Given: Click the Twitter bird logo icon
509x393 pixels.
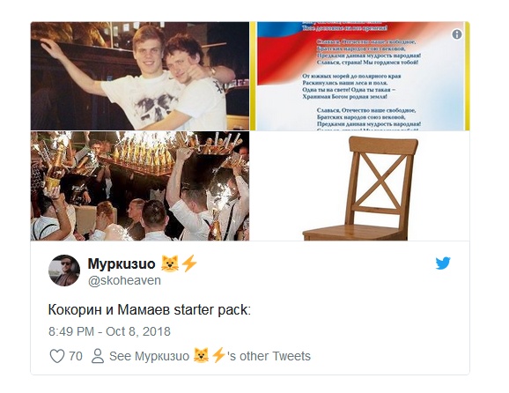Looking at the screenshot, I should click(443, 263).
